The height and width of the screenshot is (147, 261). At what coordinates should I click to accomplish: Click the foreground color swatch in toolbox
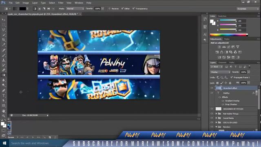[2, 124]
